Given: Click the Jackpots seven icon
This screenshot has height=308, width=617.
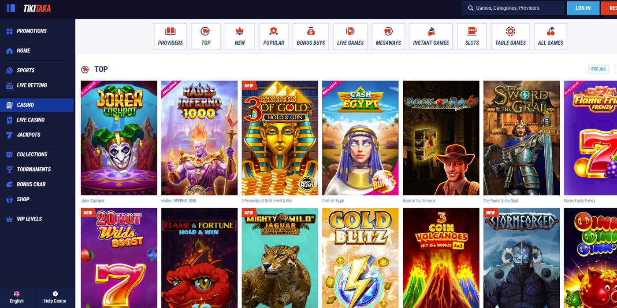Looking at the screenshot, I should pos(9,135).
